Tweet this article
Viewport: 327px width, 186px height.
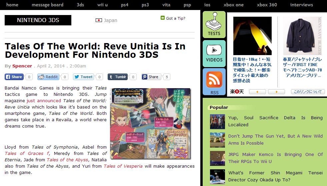pyautogui.click(x=83, y=77)
